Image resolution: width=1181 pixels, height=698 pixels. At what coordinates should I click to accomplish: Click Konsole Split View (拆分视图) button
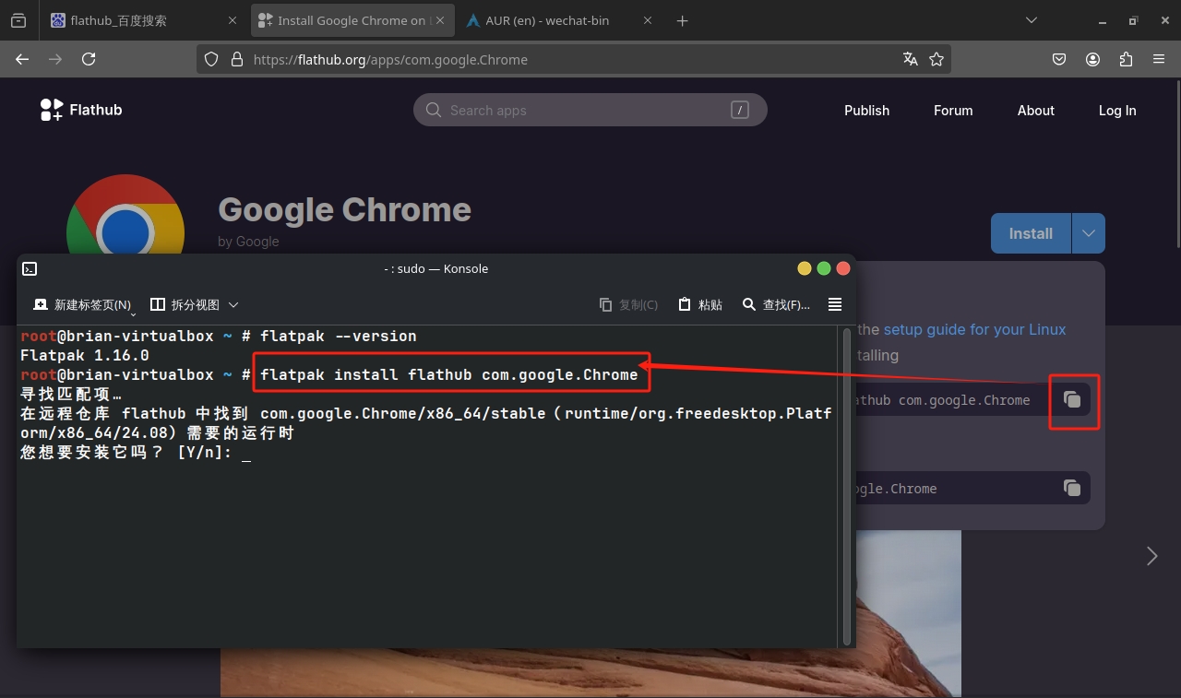185,304
